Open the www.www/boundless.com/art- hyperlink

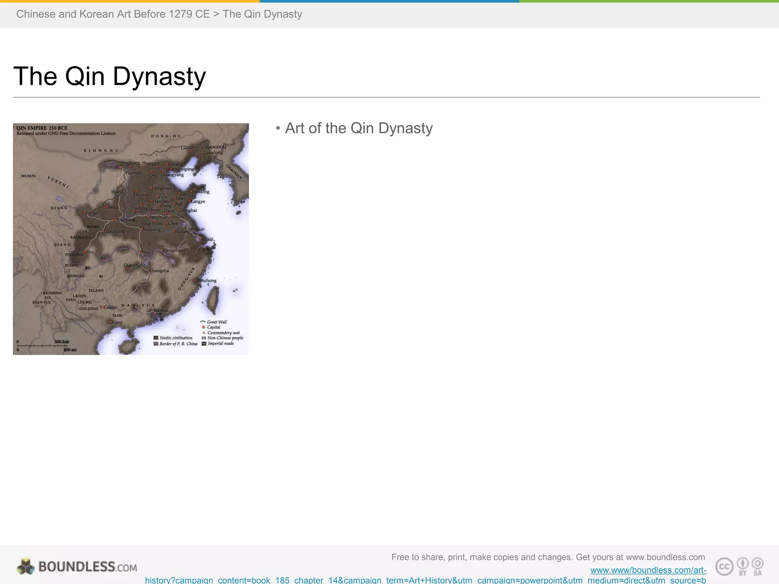[648, 570]
